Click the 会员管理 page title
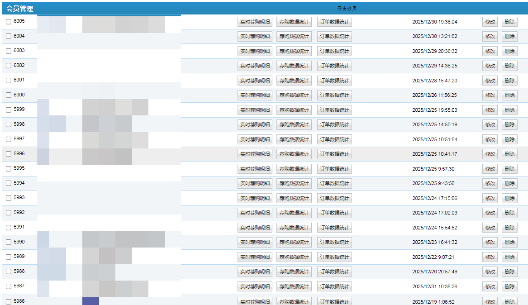Screen dimensions: 528x305 coord(20,9)
